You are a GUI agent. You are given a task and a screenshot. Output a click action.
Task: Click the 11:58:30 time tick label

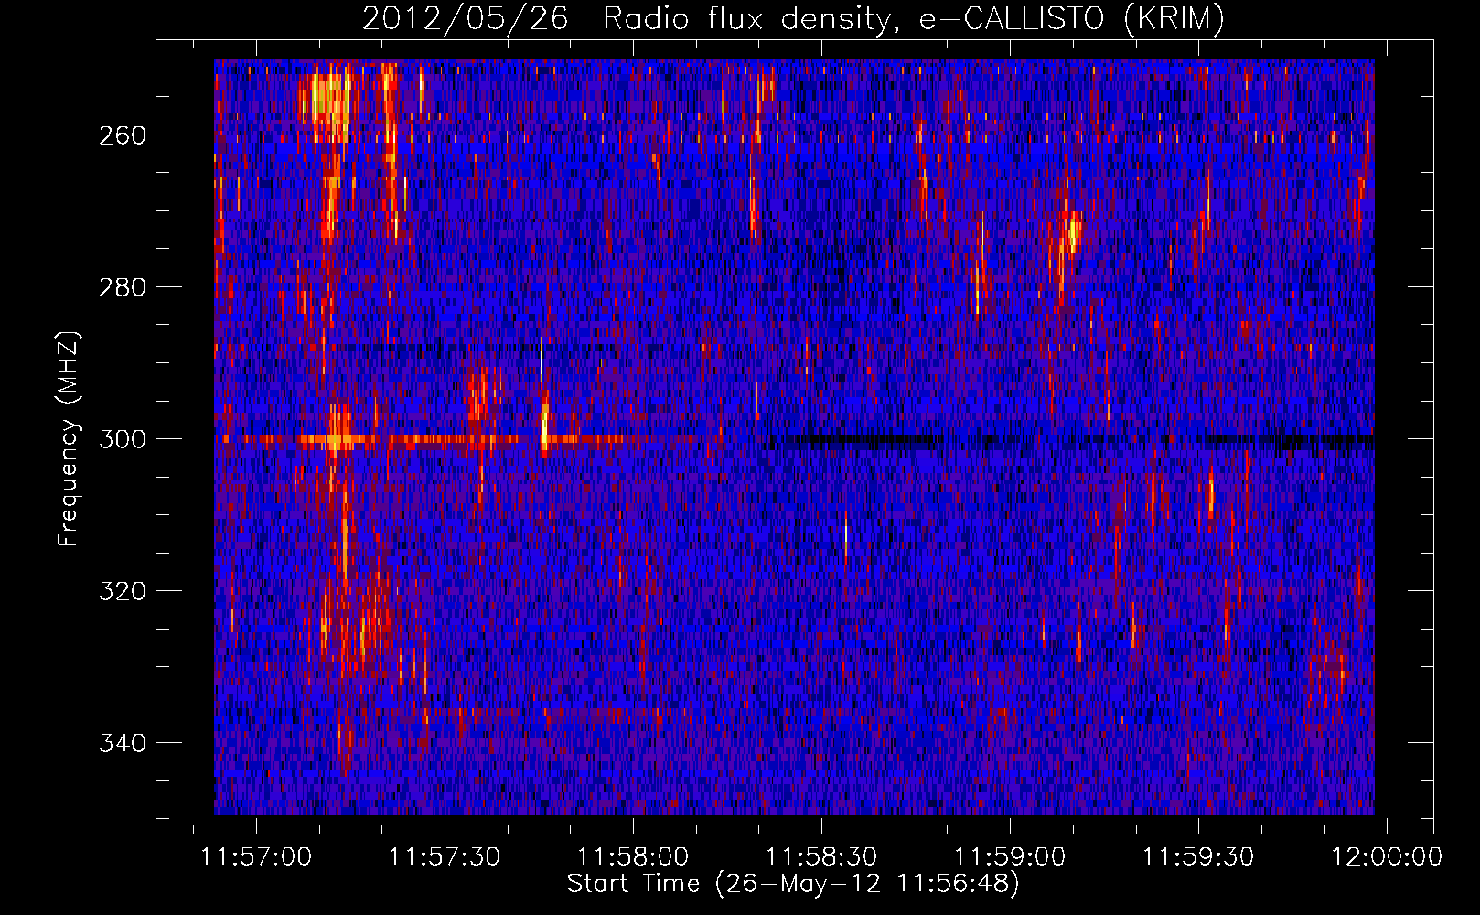(821, 857)
